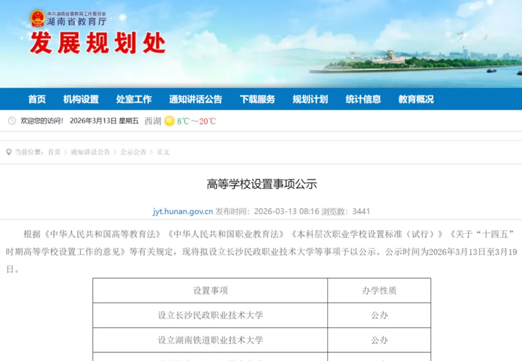Click the view count 3441
Viewport: 522px width, 361px height.
click(x=361, y=211)
